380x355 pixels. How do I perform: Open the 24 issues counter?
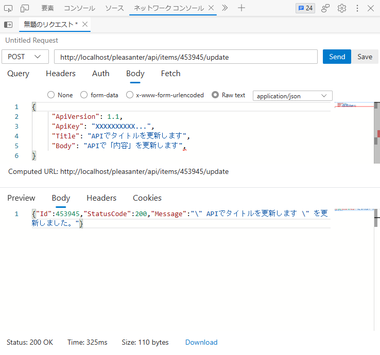305,8
